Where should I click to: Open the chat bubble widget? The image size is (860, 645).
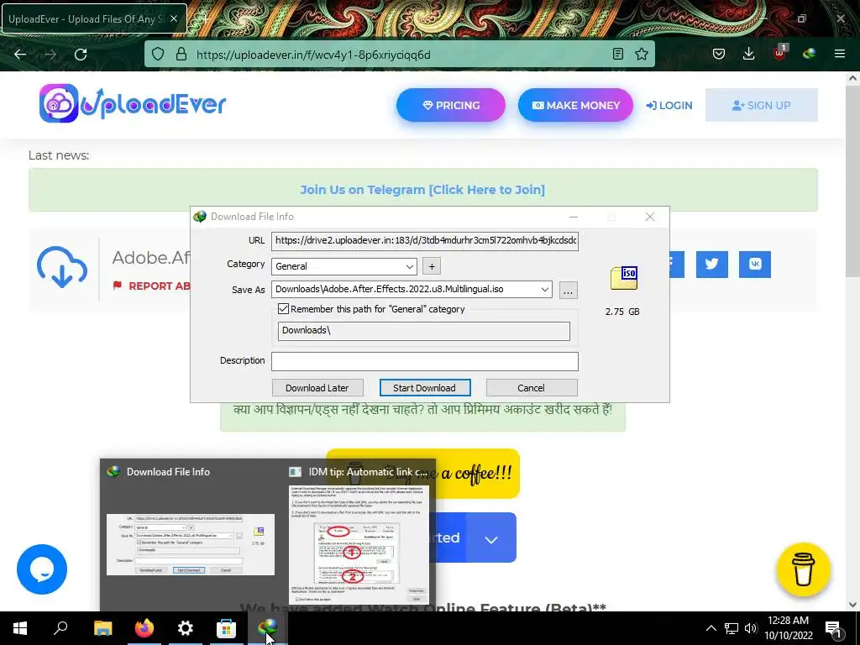42,569
